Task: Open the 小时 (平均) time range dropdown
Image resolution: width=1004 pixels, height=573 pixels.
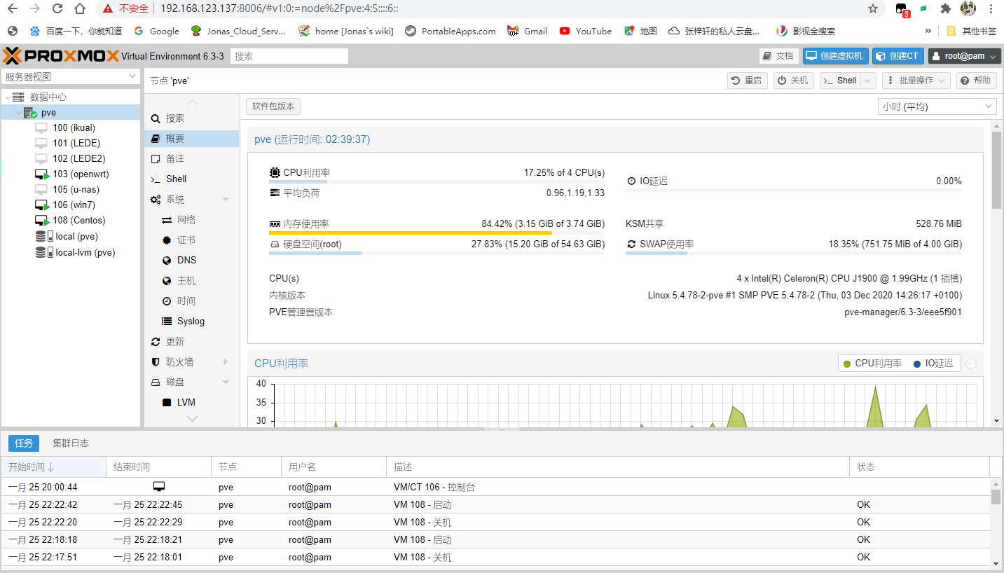Action: click(x=937, y=106)
